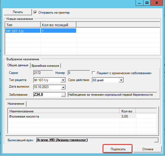Screen dimensions: 165x156
Task: Expand the Тип рецепта dropdown
Action: coord(63,80)
